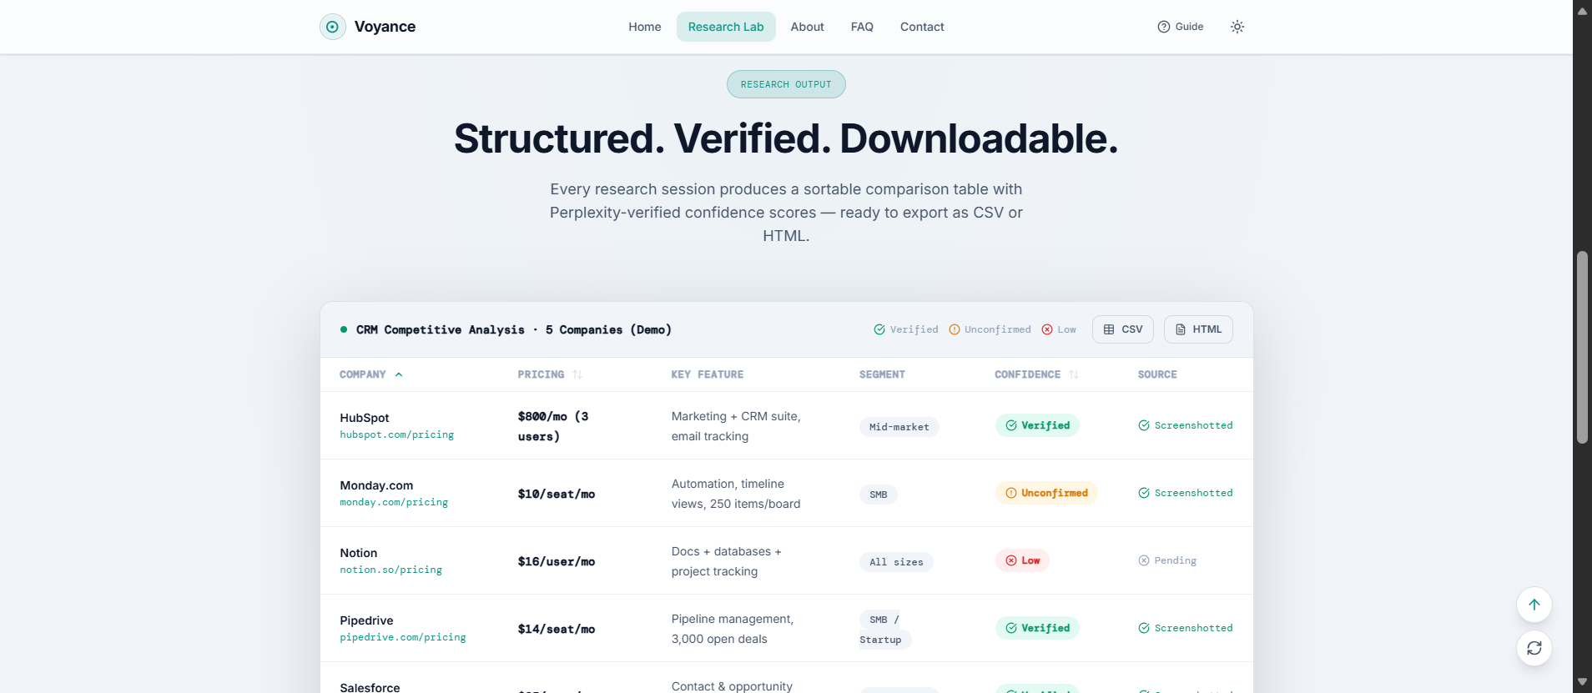Open hubspot.com/pricing link
1592x693 pixels.
pos(397,434)
